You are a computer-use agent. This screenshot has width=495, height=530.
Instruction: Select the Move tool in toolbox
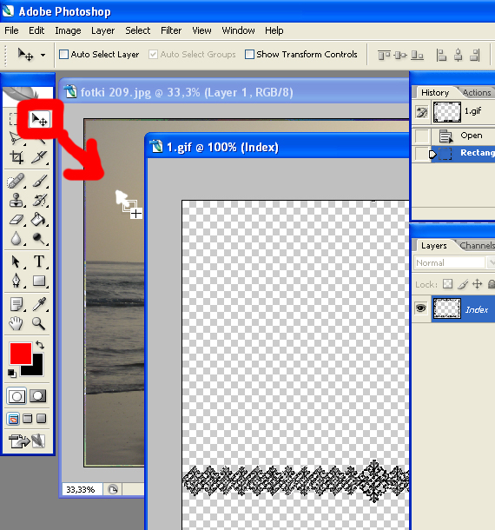coord(40,119)
